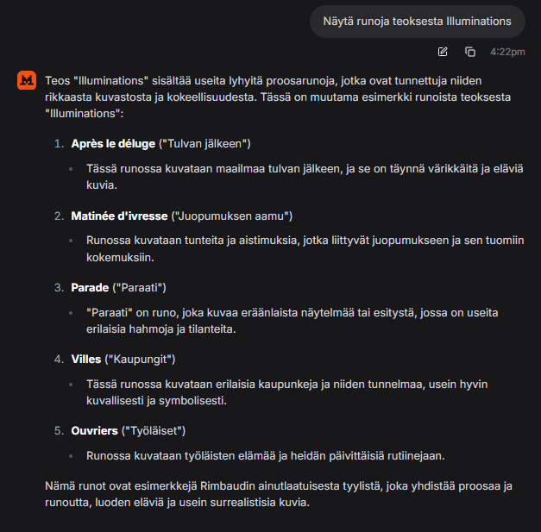Click the "Juopumuksen aamu" translation text
Viewport: 541px width, 532px height.
pyautogui.click(x=233, y=215)
